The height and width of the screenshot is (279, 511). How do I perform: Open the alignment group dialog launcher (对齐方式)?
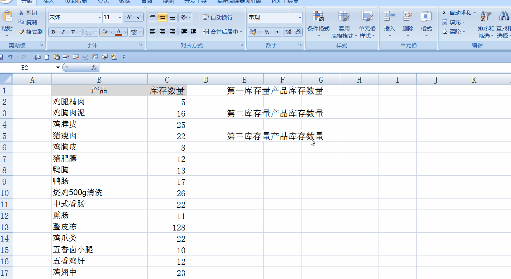point(241,44)
